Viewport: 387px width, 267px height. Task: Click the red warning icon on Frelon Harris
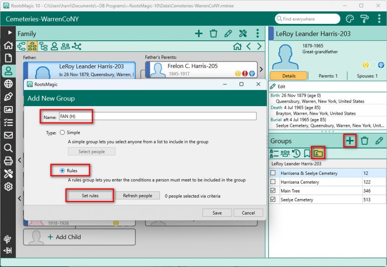click(x=245, y=74)
